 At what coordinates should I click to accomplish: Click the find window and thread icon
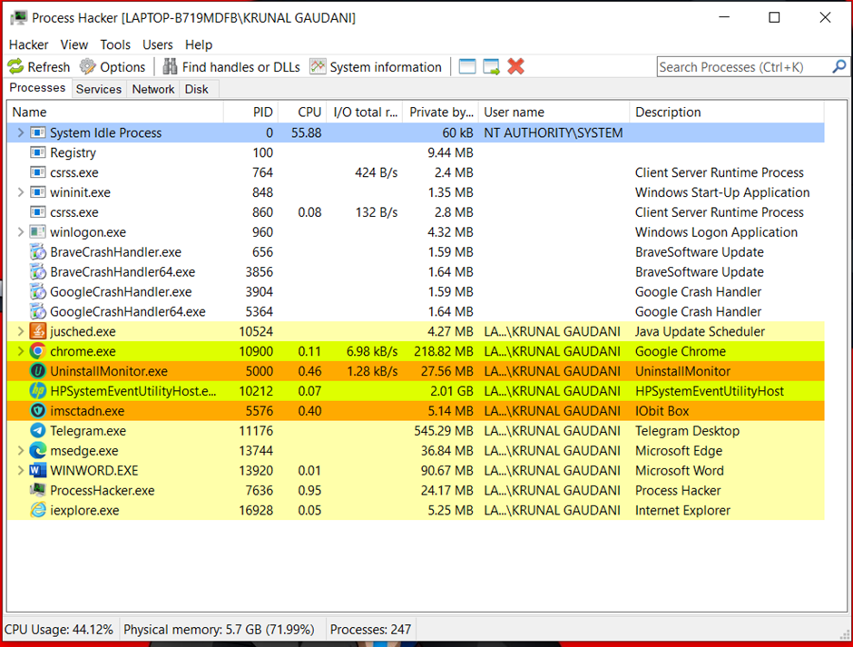tap(491, 67)
